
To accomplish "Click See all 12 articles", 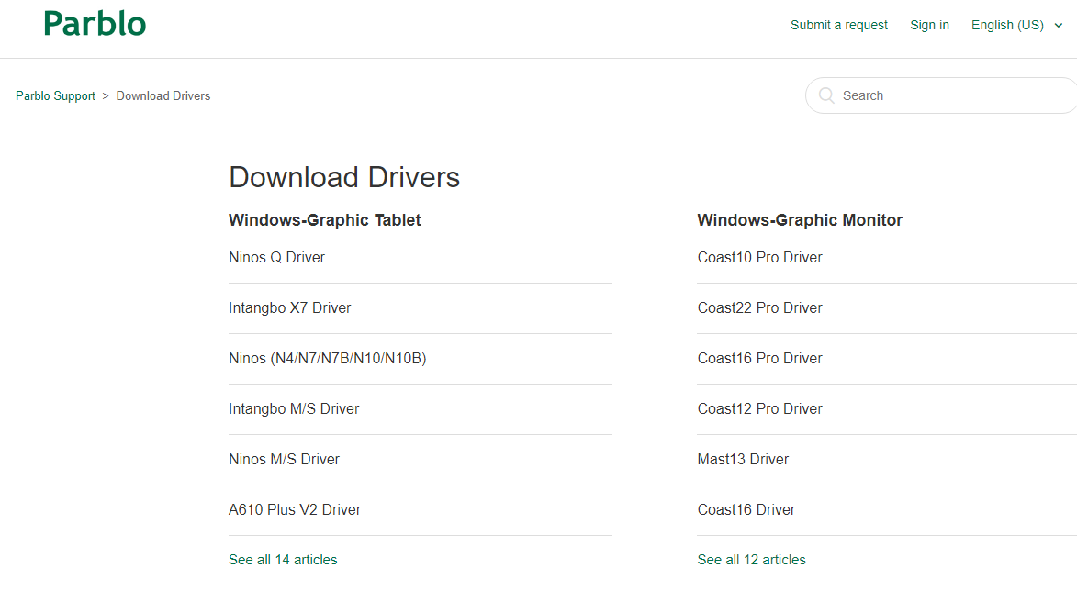I will pos(751,560).
